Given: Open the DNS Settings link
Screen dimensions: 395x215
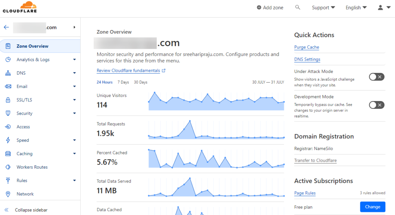Looking at the screenshot, I should [x=307, y=59].
